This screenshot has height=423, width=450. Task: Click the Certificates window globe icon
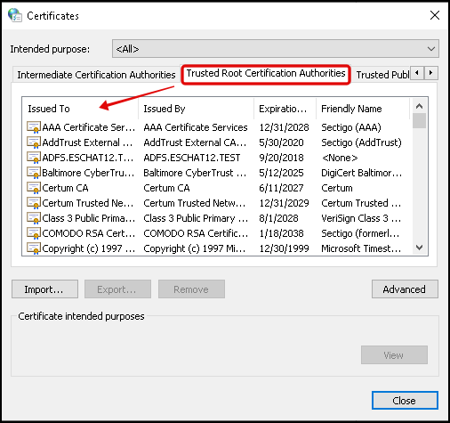15,15
